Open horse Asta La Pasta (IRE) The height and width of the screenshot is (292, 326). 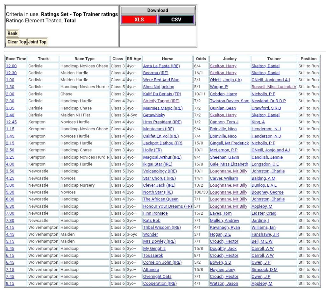161,66
